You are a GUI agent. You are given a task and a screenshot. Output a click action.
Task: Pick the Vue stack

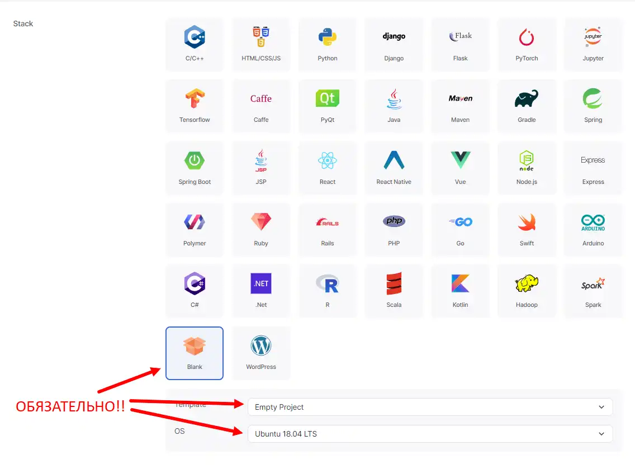460,168
